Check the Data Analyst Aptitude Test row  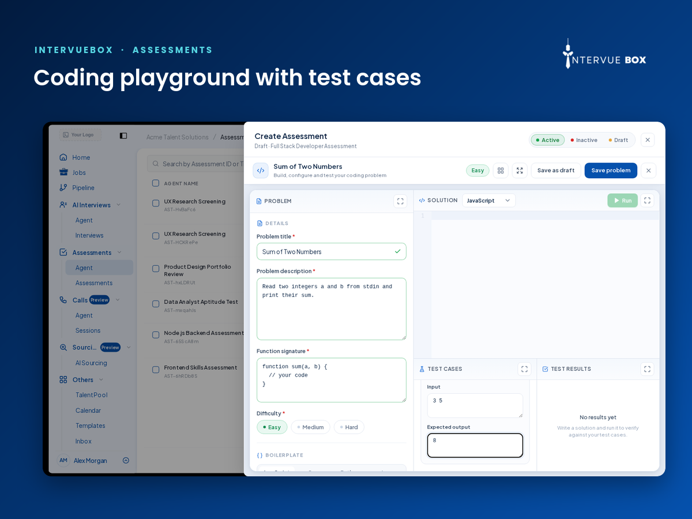click(156, 304)
